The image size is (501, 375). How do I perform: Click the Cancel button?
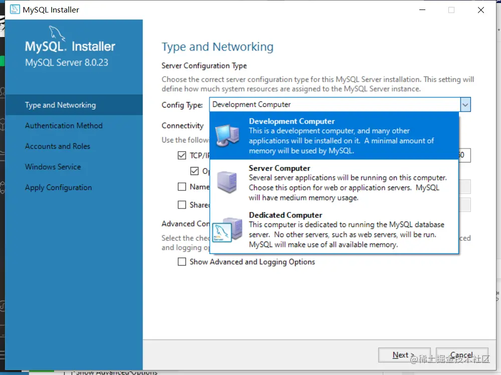(x=462, y=355)
